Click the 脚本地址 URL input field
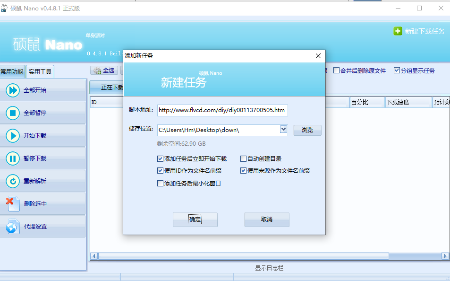Screen dimensions: 450x281 222,110
